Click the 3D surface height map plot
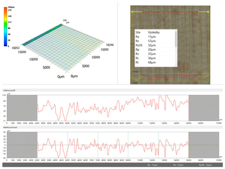225x169 pixels. pos(63,47)
